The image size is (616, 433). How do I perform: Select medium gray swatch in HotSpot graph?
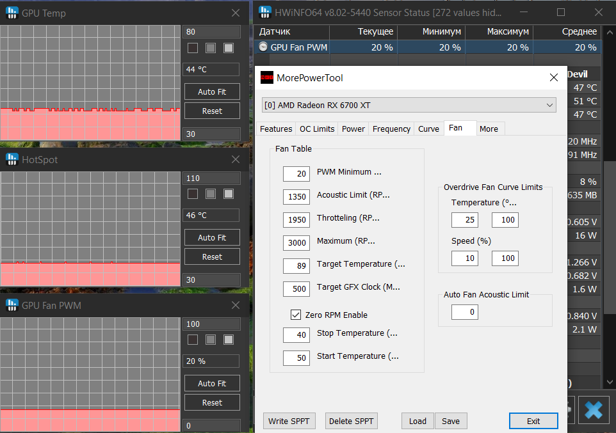211,194
